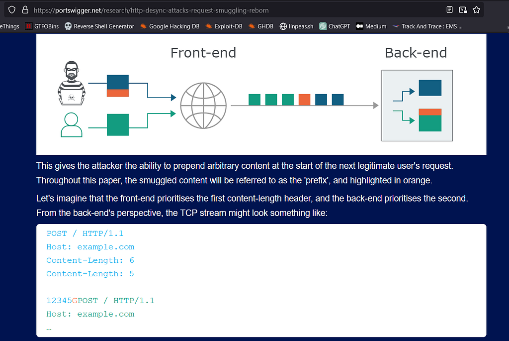This screenshot has width=509, height=341.
Task: Click the 'Front-end' diagram label
Action: (x=203, y=53)
